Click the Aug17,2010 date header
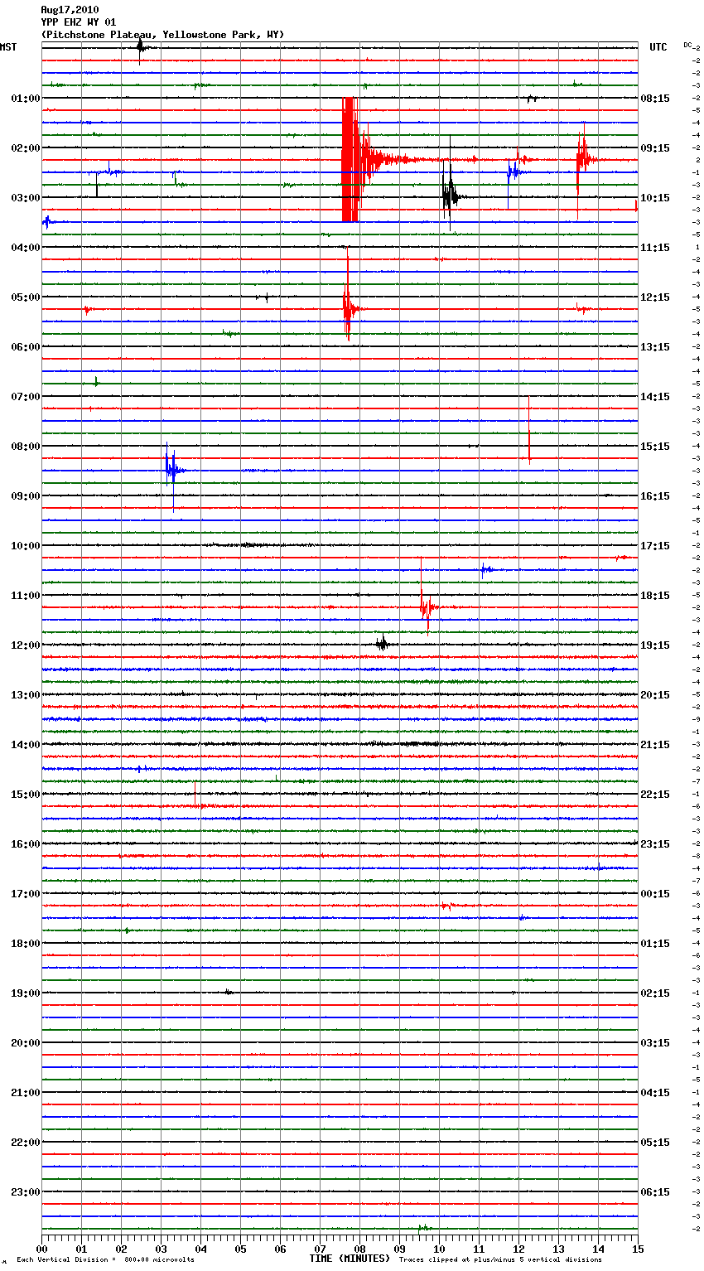704x1271 pixels. 70,10
